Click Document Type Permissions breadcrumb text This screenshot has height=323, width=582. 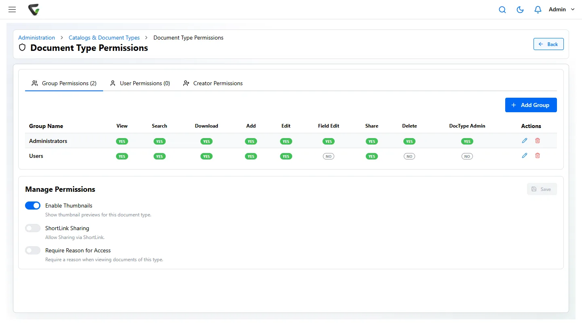click(x=188, y=38)
